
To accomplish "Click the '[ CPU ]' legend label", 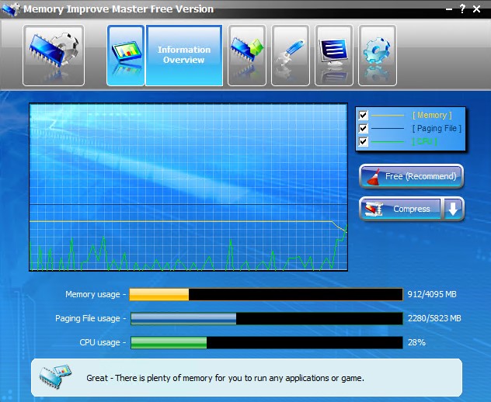I will (424, 141).
